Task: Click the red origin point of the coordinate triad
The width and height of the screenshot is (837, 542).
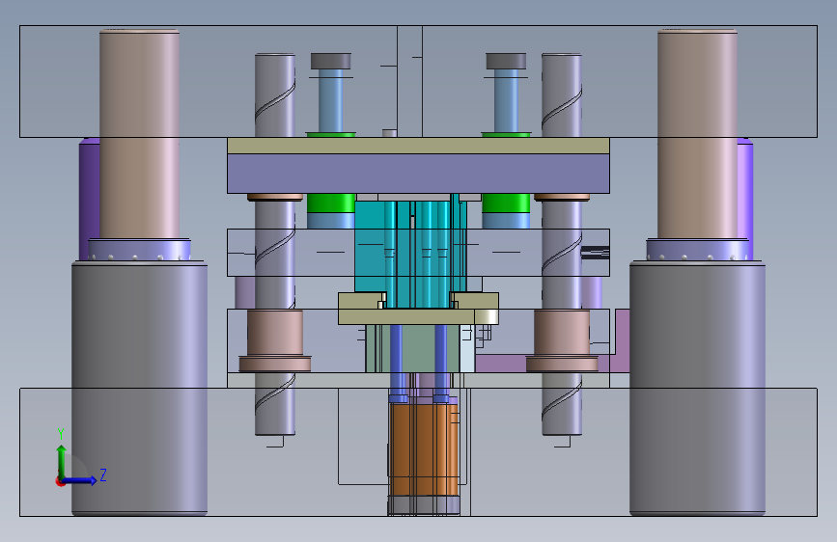Action: tap(60, 481)
